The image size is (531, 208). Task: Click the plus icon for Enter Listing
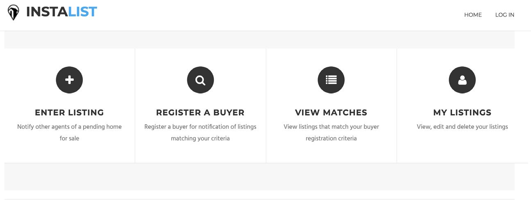coord(69,80)
